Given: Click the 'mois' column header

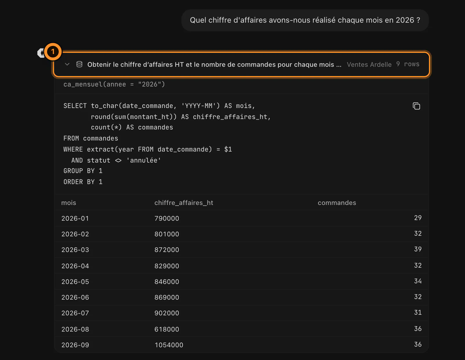Looking at the screenshot, I should [x=69, y=203].
